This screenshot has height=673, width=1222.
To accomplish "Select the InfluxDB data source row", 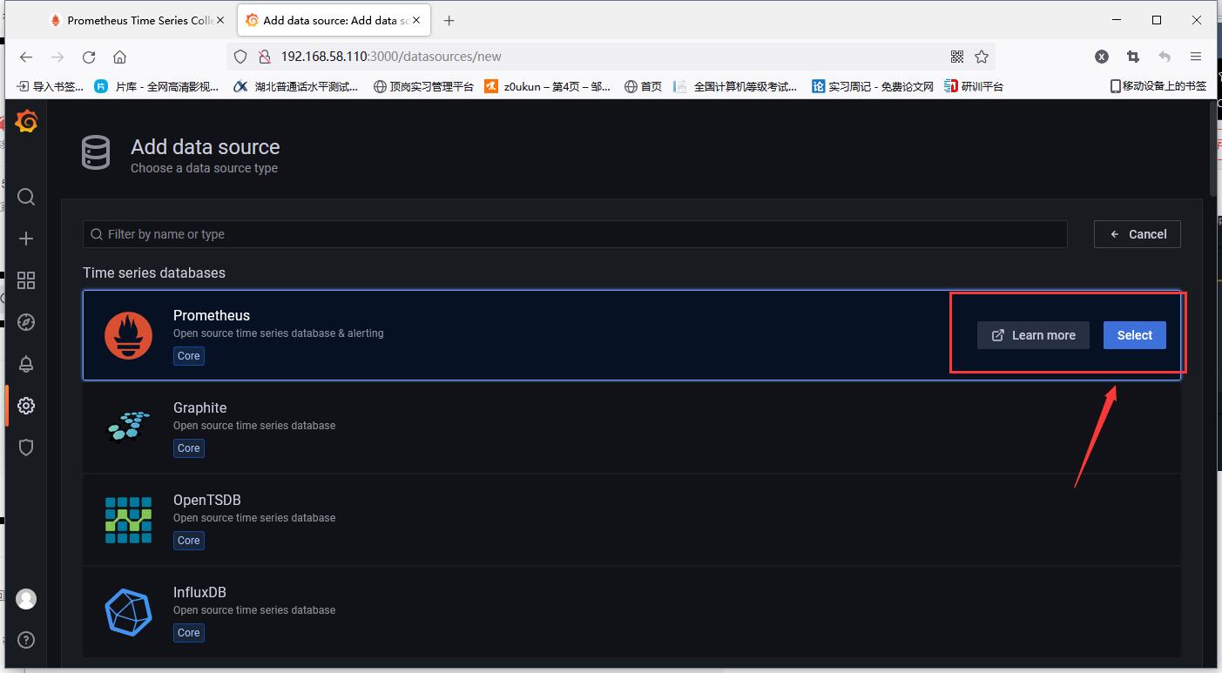I will coord(631,612).
